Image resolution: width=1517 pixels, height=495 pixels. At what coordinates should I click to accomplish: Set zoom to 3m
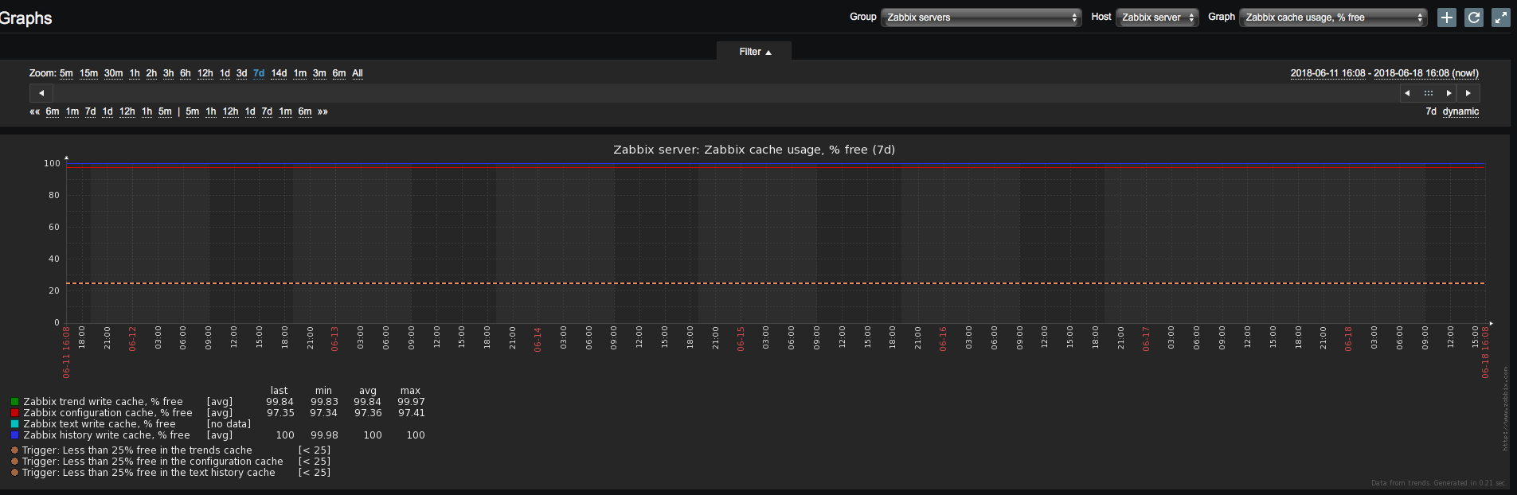point(319,73)
